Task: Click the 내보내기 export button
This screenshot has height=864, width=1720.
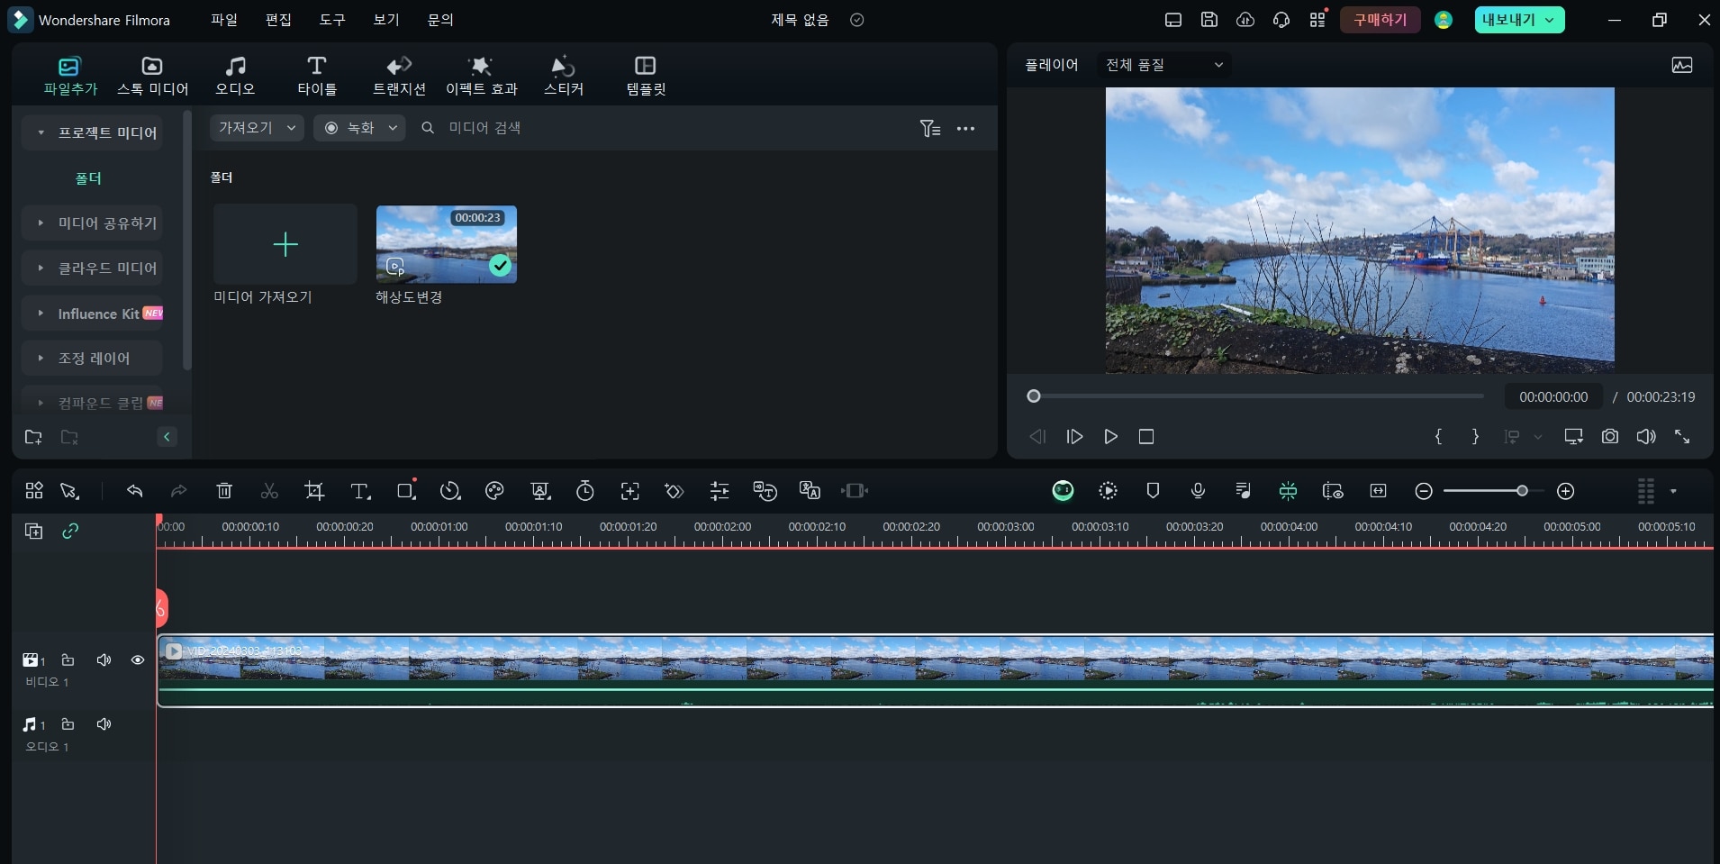Action: tap(1519, 20)
